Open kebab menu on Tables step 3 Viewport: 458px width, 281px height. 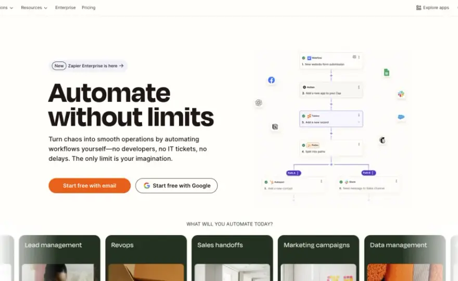click(359, 116)
